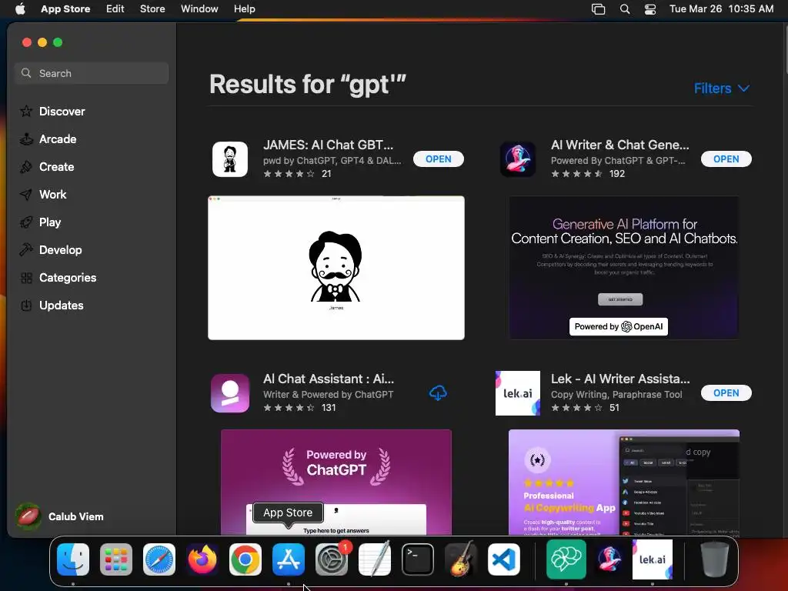
Task: Open the Lek AI Writer Assistant app
Action: 726,393
